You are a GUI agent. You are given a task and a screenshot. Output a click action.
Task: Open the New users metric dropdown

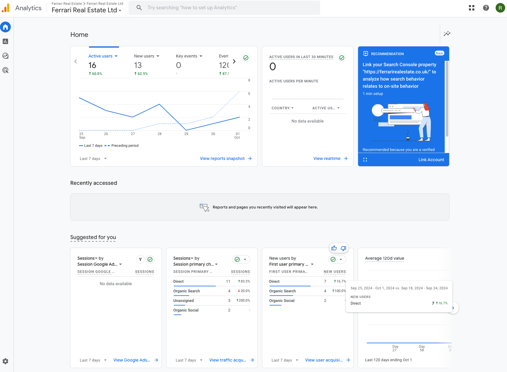[147, 56]
